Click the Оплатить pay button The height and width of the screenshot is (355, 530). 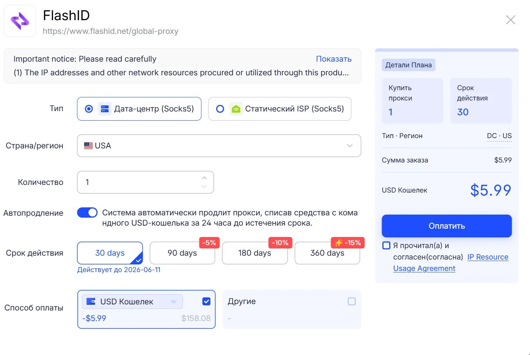click(447, 226)
